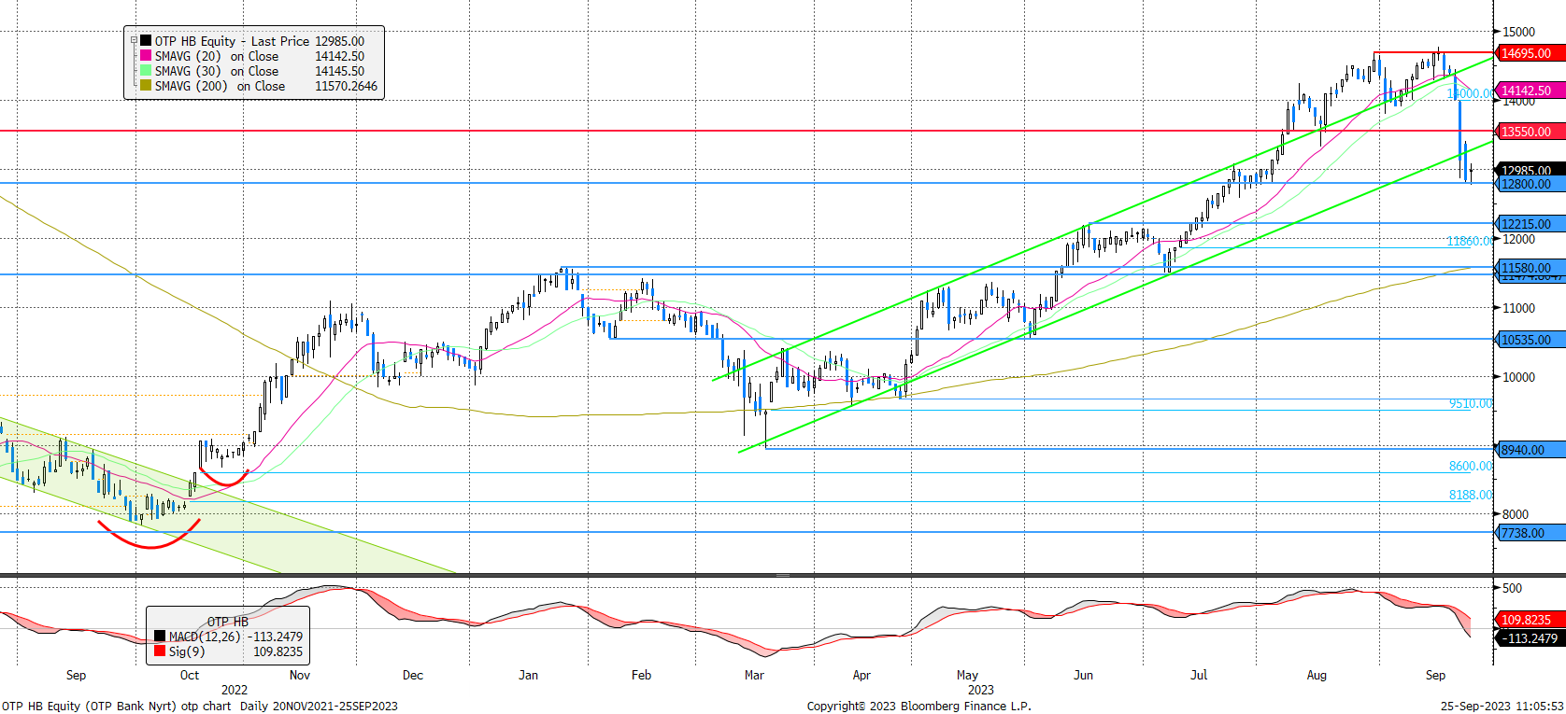Click the Dec label on time axis
Screen dimensions: 1566x714
point(412,675)
